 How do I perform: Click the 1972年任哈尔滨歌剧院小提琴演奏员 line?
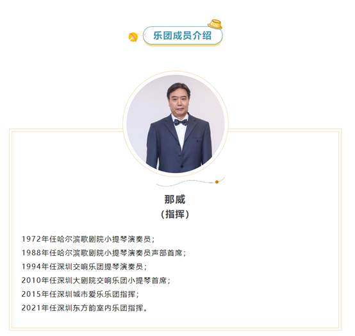tap(88, 239)
